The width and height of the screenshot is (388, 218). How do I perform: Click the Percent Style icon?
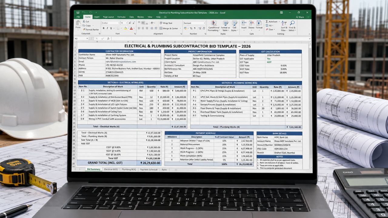tap(191, 28)
